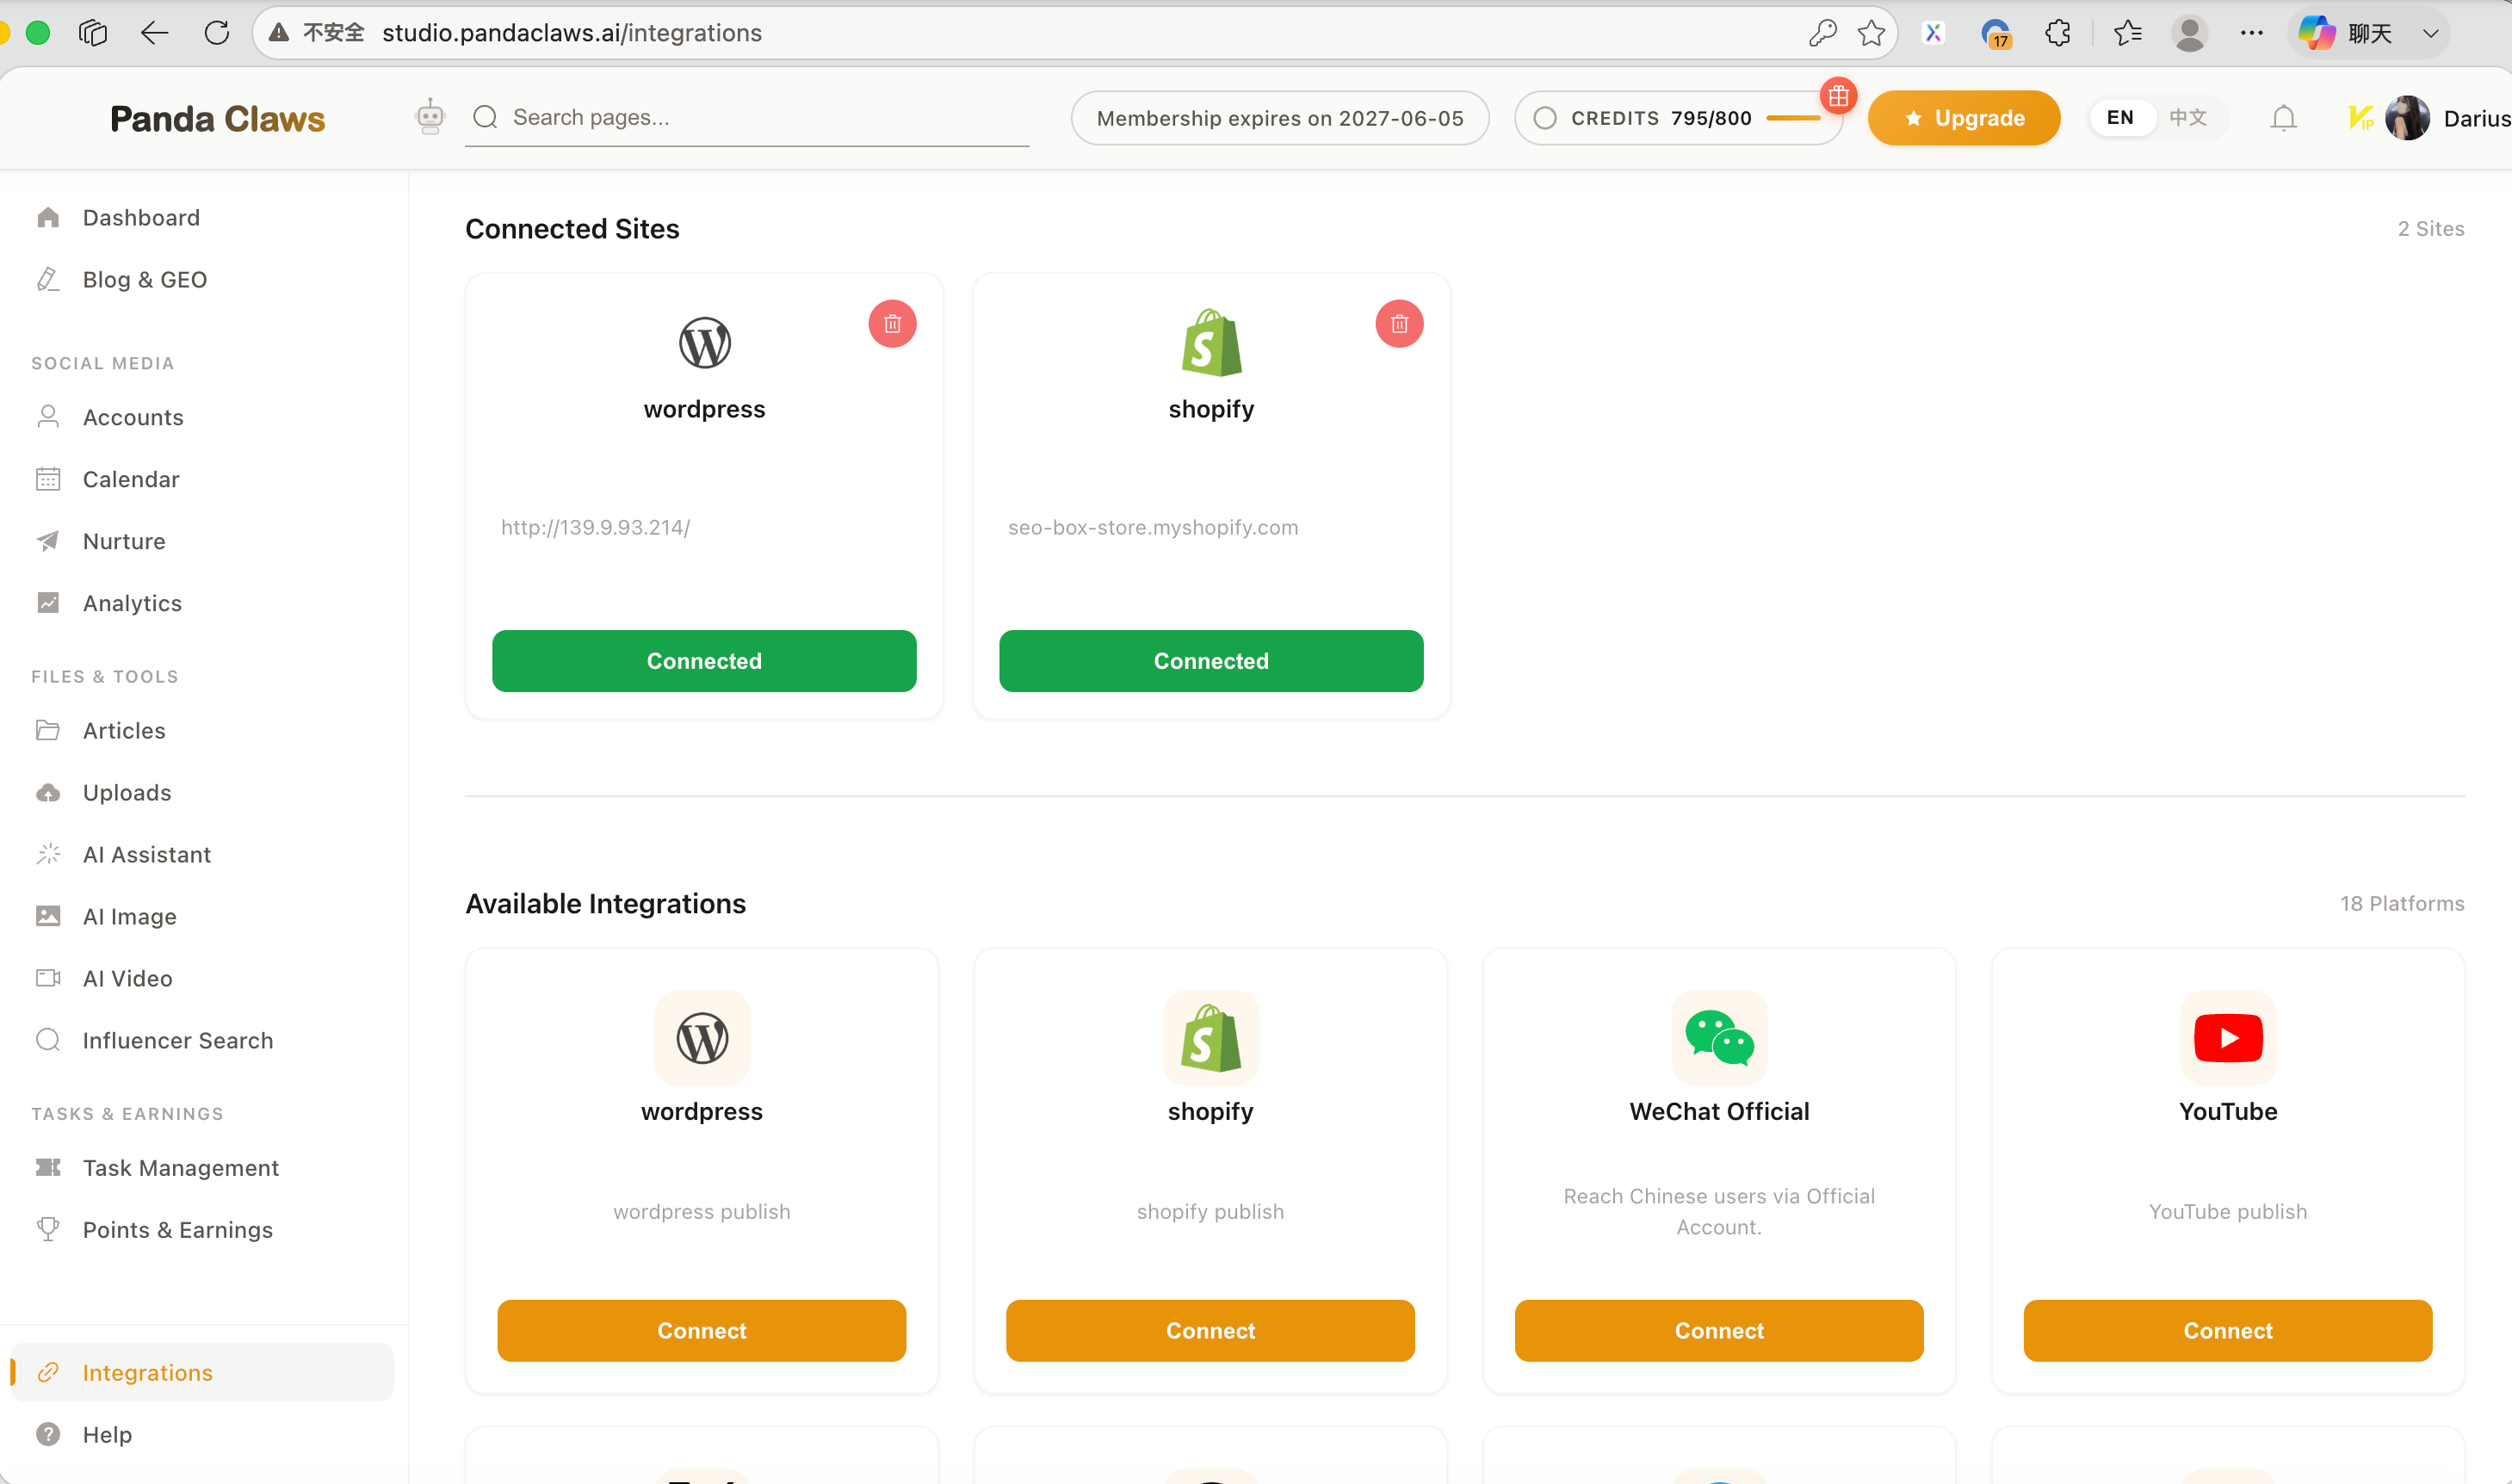Image resolution: width=2512 pixels, height=1484 pixels.
Task: Click the password key icon in address bar
Action: (x=1822, y=33)
